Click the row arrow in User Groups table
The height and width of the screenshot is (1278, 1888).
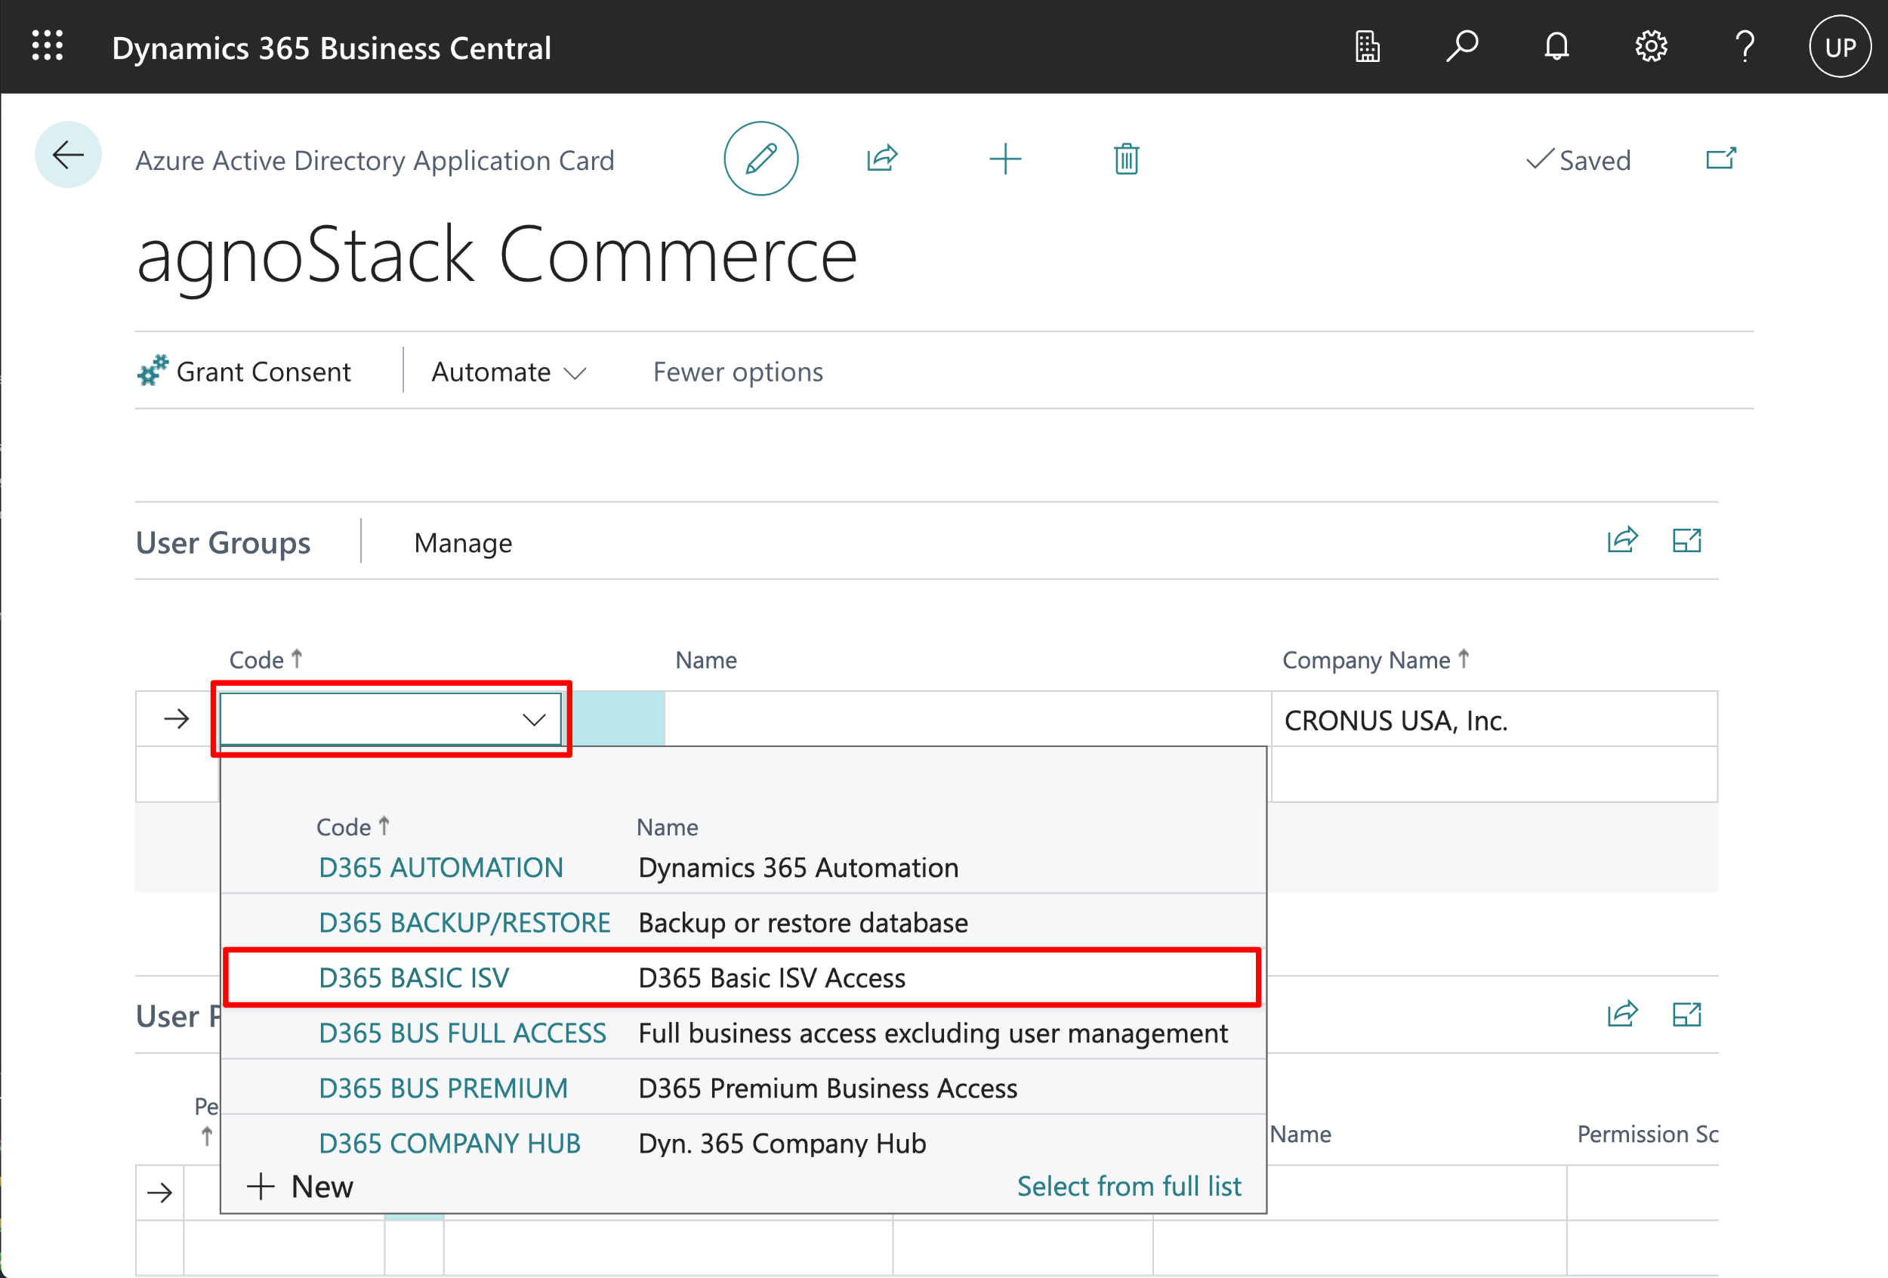point(176,719)
